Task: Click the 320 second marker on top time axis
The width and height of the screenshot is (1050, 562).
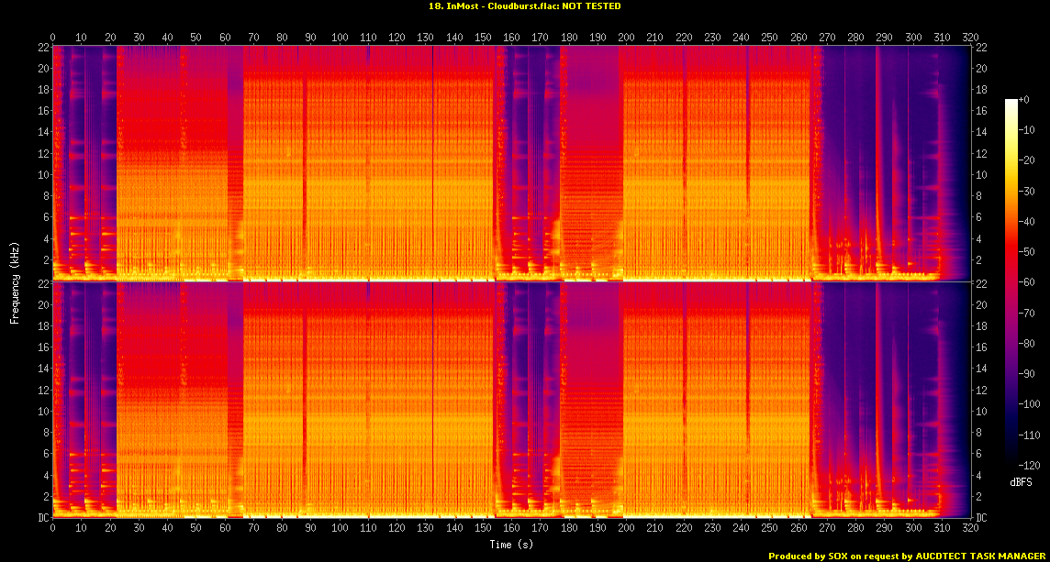Action: (971, 38)
